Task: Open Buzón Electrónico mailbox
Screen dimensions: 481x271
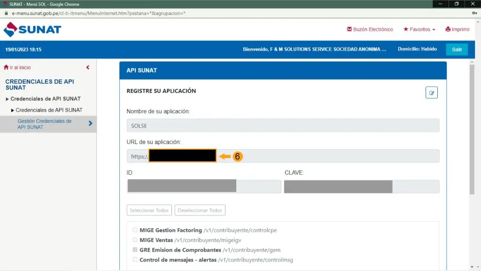Action: [x=370, y=29]
